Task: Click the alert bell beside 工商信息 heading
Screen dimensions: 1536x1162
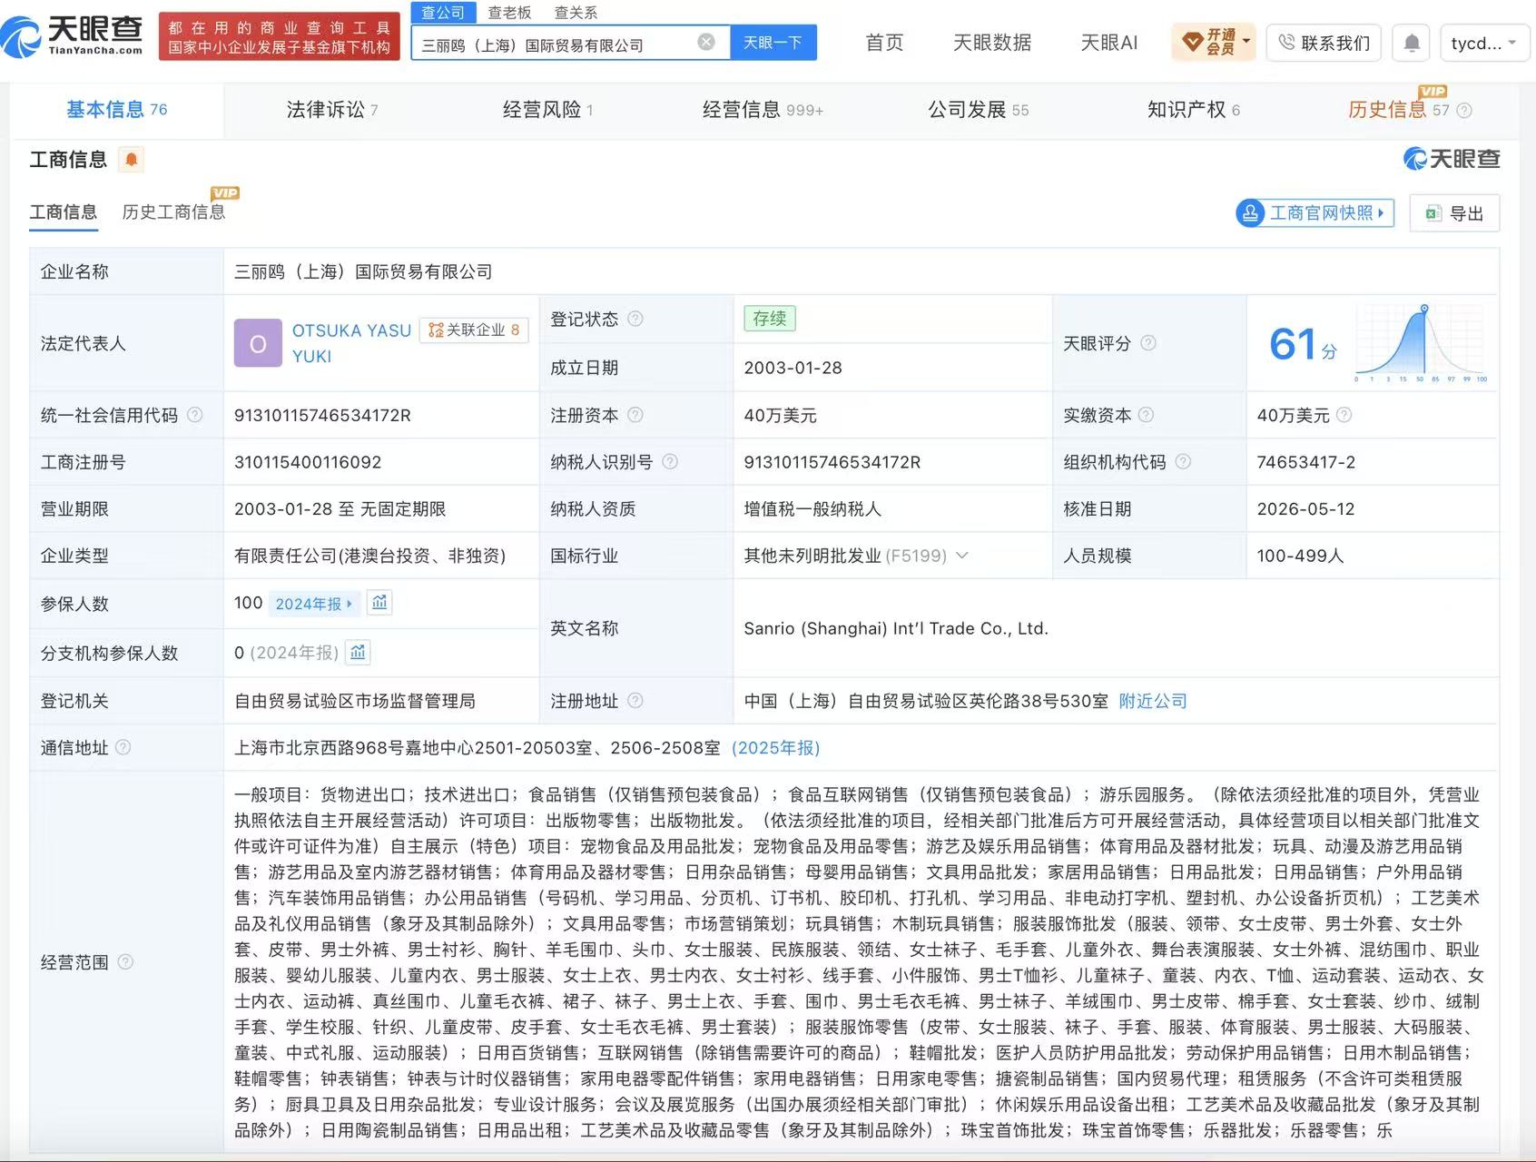Action: [x=132, y=160]
